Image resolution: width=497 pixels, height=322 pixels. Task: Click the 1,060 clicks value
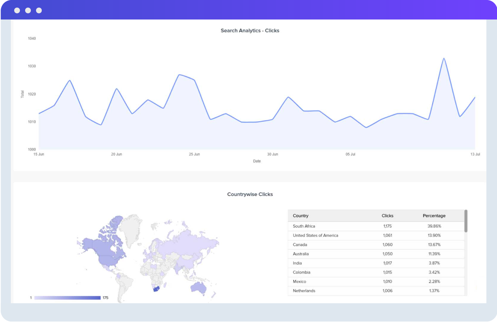[387, 245]
